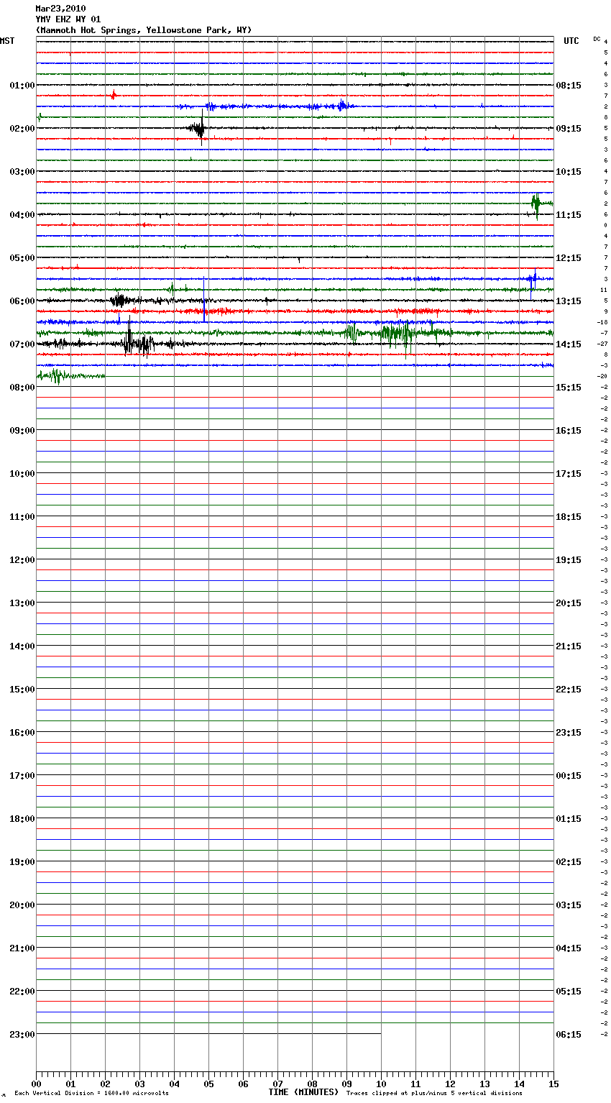Select the 18:00 MST time label
Screen dimensions: 611x1103
click(22, 819)
